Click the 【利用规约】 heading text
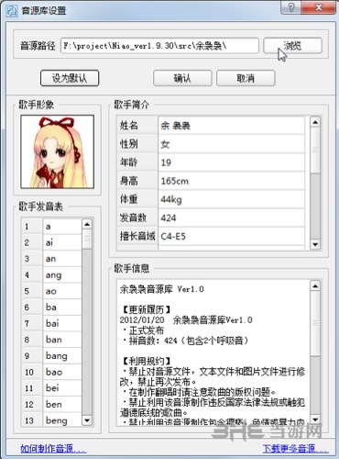339x459 pixels. tap(147, 361)
